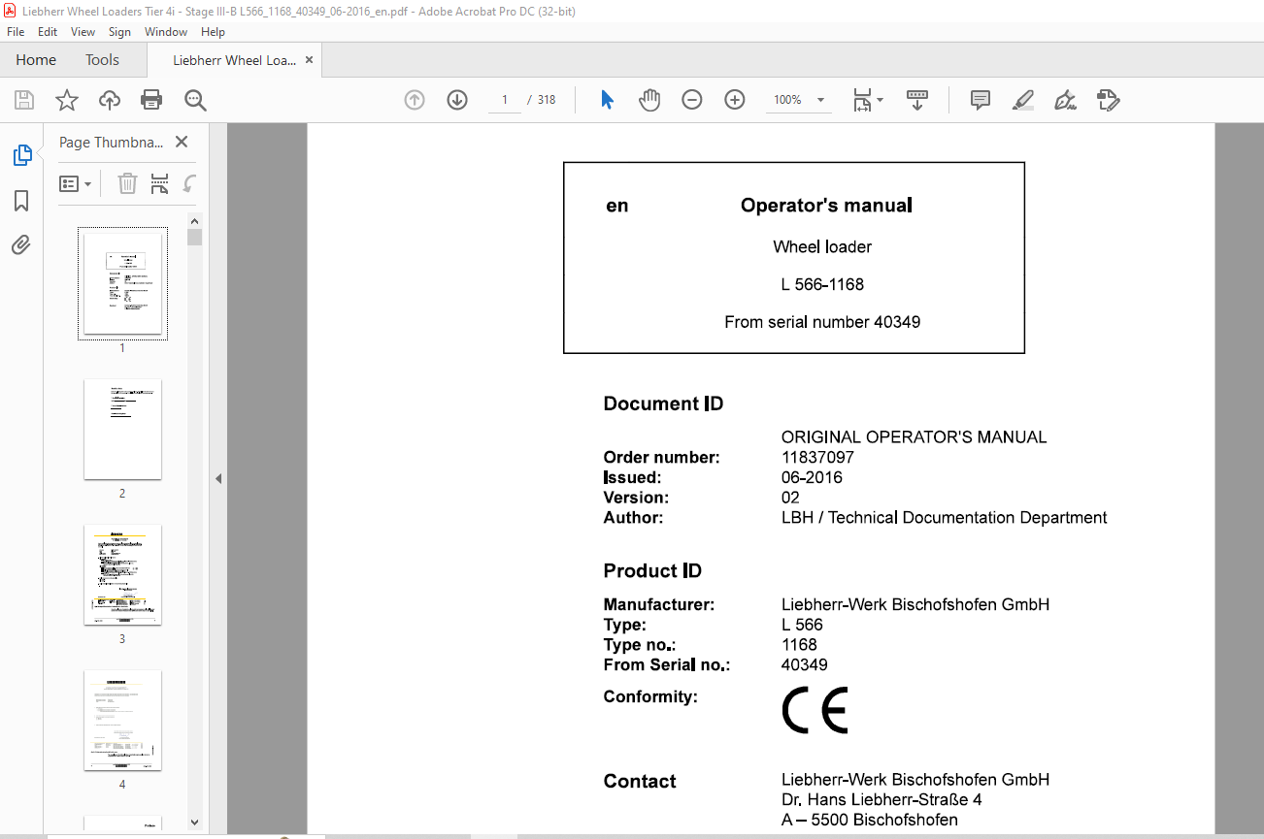Click the Document ID heading
Image resolution: width=1264 pixels, height=839 pixels.
[663, 403]
